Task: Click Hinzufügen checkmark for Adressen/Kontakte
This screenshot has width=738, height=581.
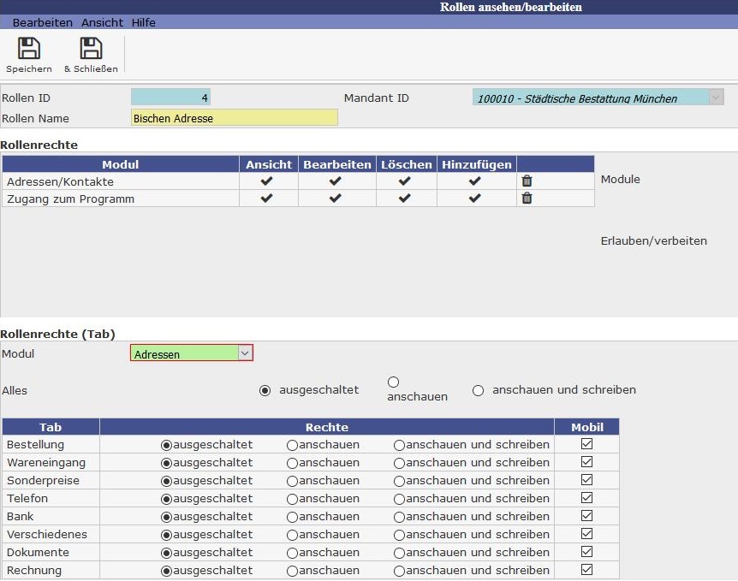Action: click(475, 181)
